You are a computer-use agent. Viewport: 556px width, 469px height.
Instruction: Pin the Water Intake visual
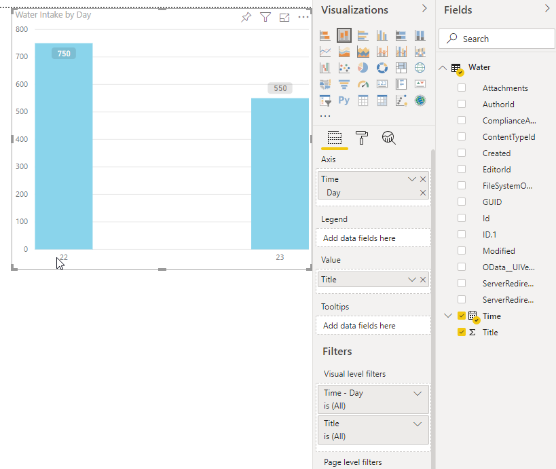coord(246,17)
